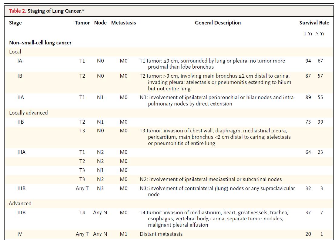Click the '5 Yr' subheader
This screenshot has height=240, width=335.
pos(320,34)
